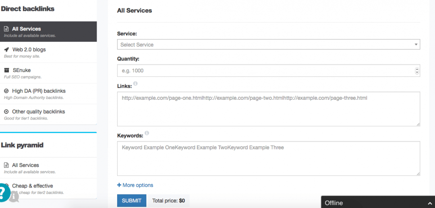Click the info icon next to Links label
This screenshot has width=435, height=208.
point(135,84)
